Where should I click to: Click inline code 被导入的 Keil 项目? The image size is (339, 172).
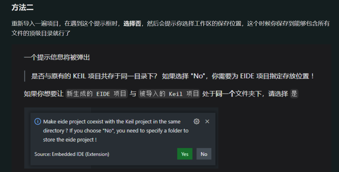coord(169,94)
